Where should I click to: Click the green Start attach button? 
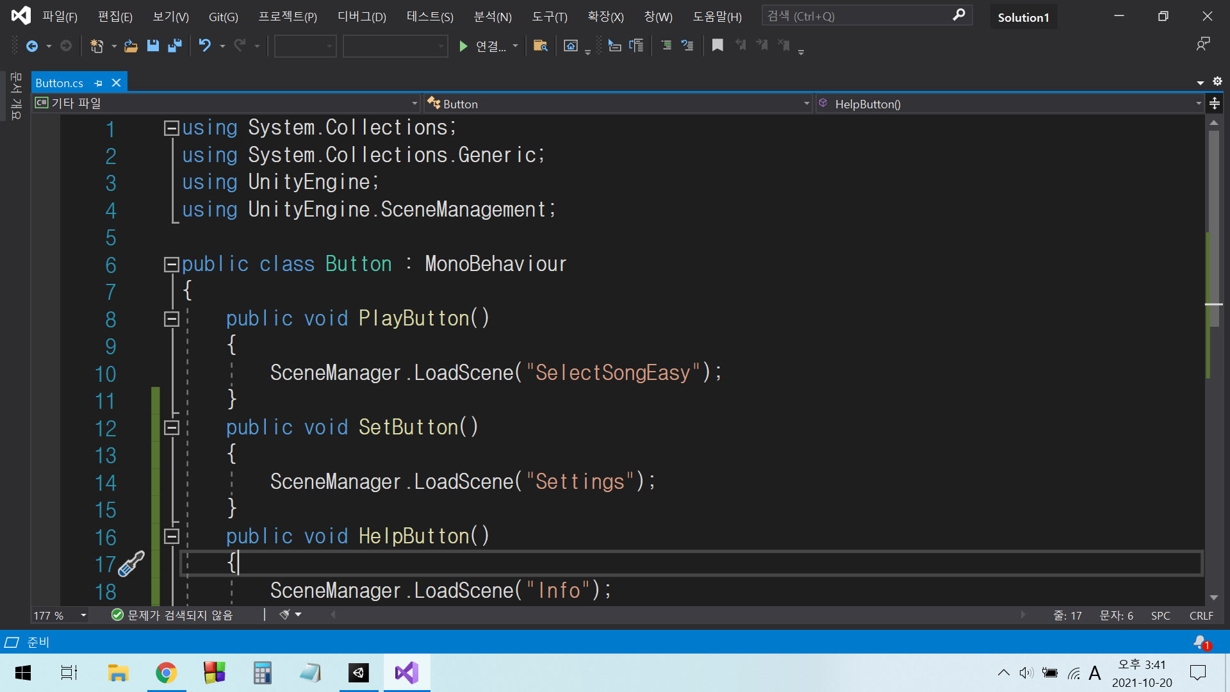point(463,45)
